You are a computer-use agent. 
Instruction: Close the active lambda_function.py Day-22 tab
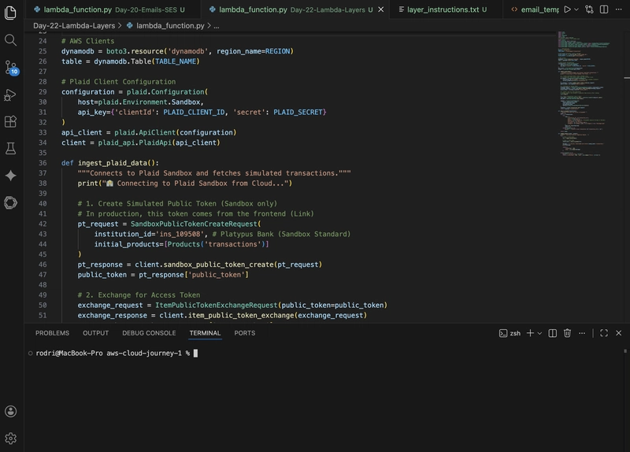tap(380, 9)
